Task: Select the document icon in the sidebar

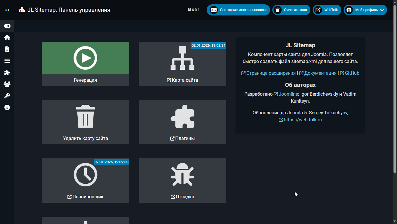Action: click(7, 49)
